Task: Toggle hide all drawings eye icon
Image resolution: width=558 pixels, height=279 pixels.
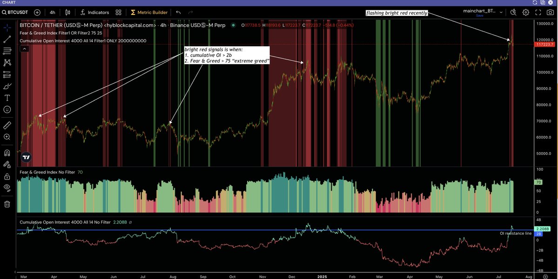Action: tap(7, 188)
